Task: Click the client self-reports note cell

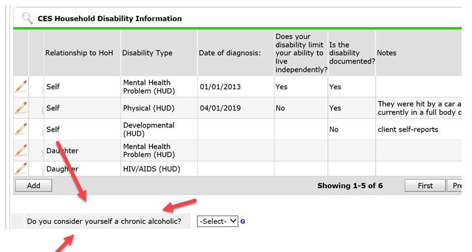Action: tap(407, 130)
